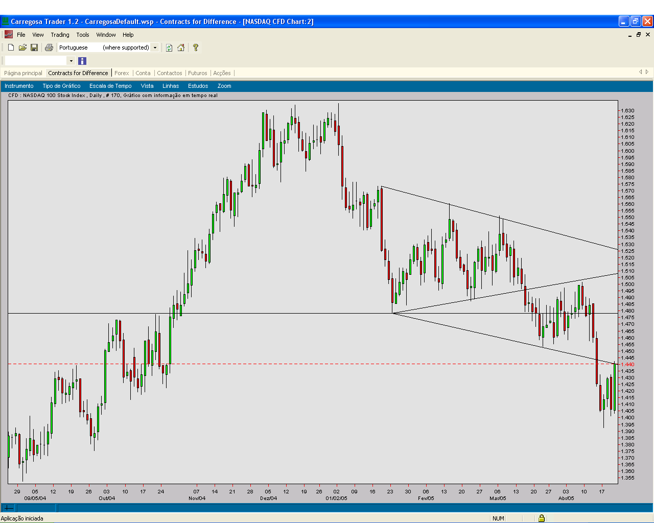Switch to the Página principal tab
The image size is (654, 523).
23,73
